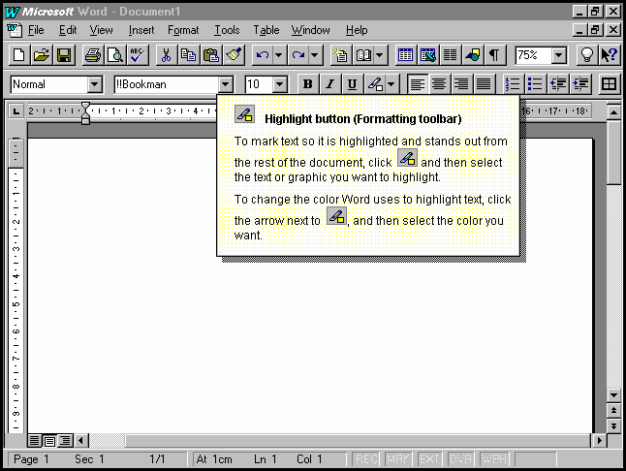Undo the last action

tap(263, 54)
